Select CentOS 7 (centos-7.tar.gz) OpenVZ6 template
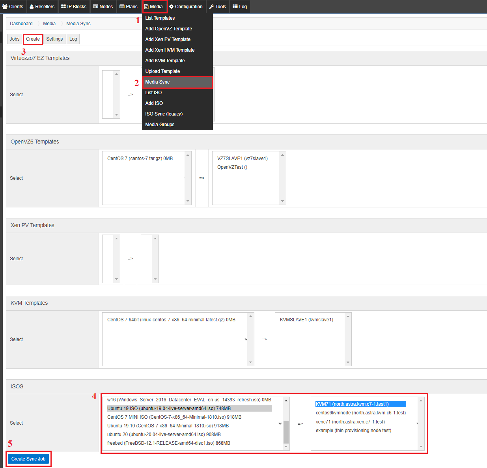 click(x=140, y=158)
